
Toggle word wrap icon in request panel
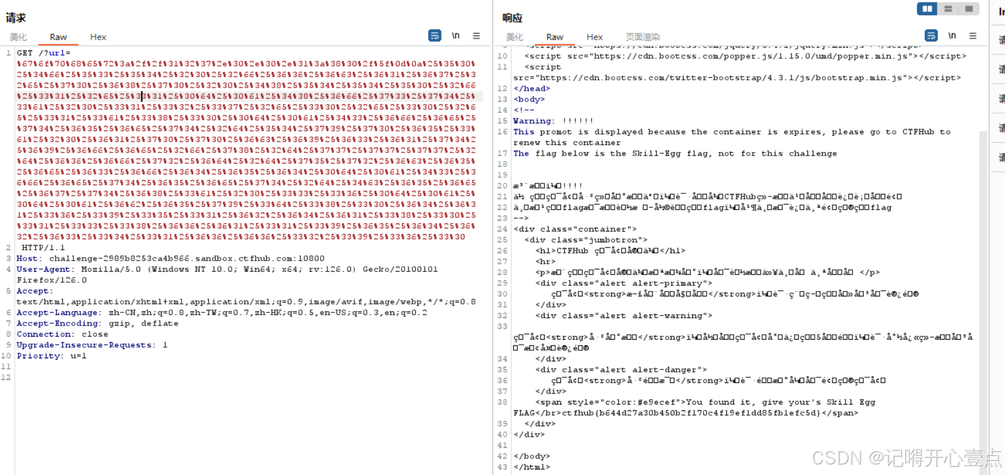435,36
